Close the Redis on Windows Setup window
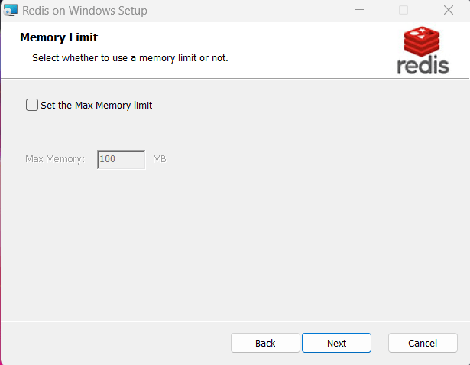This screenshot has width=470, height=365. click(449, 10)
